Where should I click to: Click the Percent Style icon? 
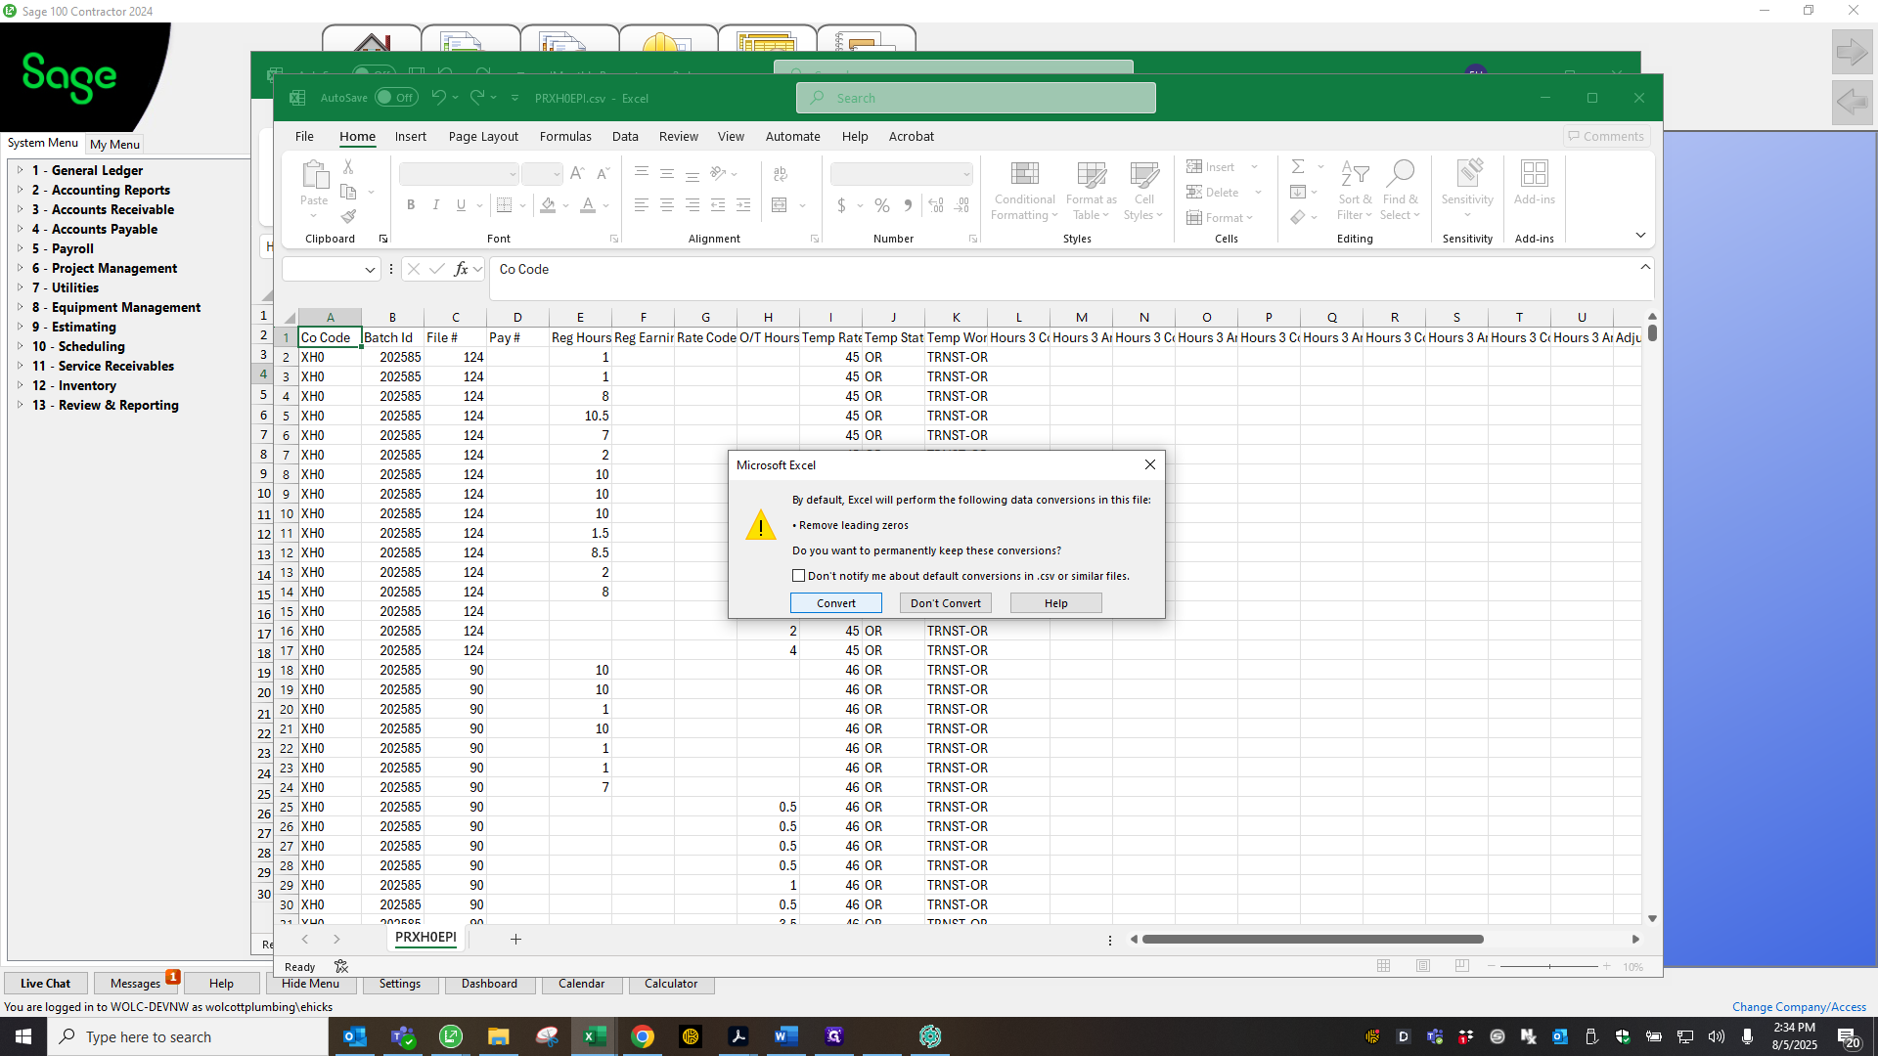coord(882,205)
